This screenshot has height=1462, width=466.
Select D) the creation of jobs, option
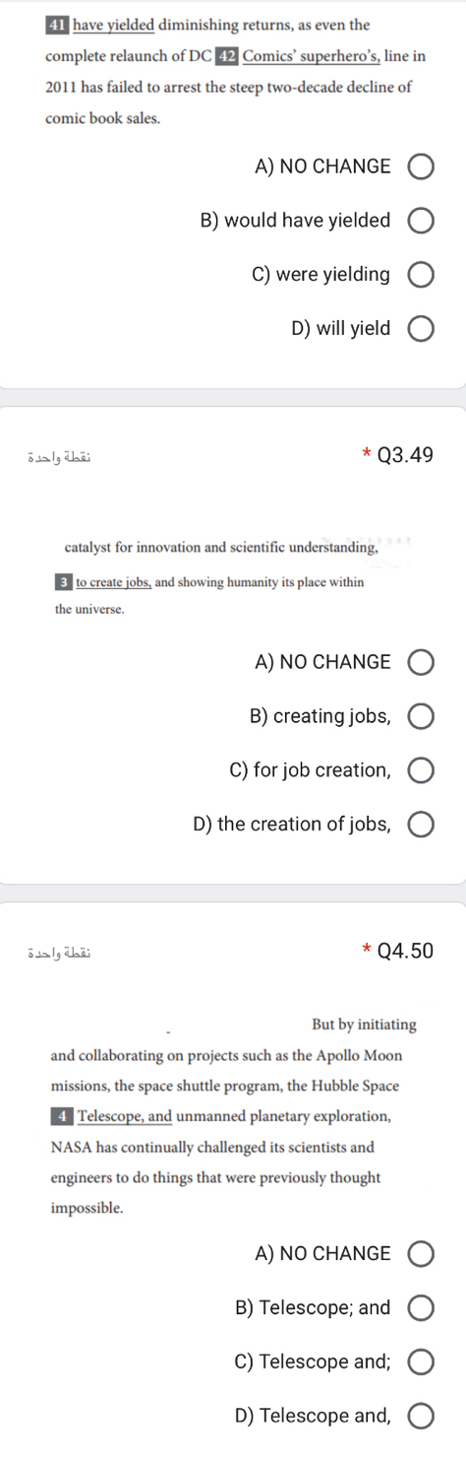[x=421, y=824]
